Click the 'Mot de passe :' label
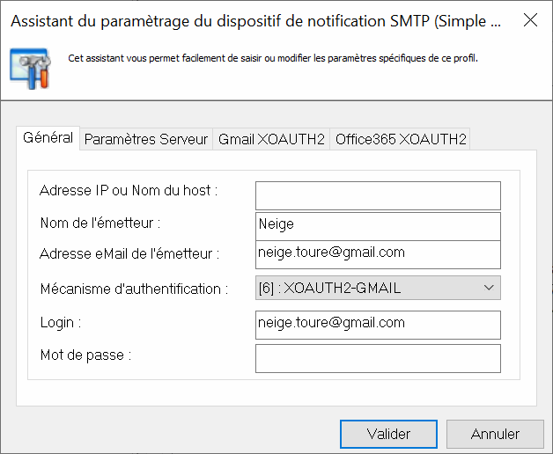This screenshot has height=454, width=553. click(85, 355)
